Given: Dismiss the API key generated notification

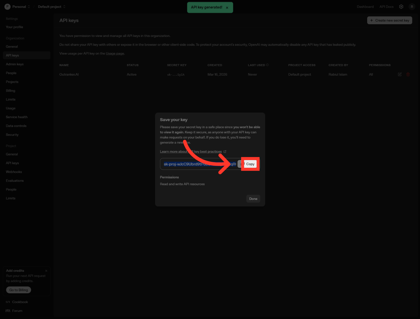Looking at the screenshot, I should tap(227, 8).
